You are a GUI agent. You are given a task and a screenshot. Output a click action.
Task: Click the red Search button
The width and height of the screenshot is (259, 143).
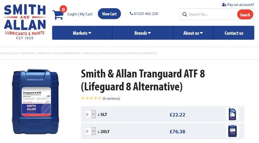tap(245, 14)
